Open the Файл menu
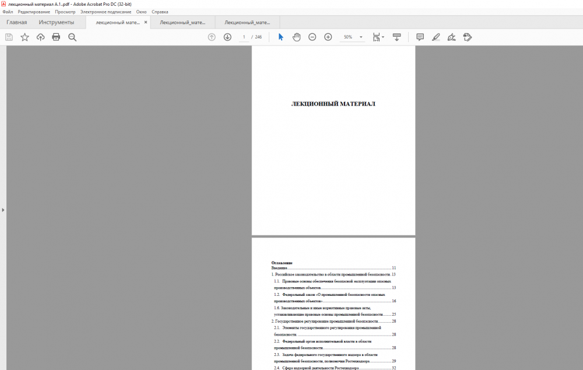 [x=8, y=12]
